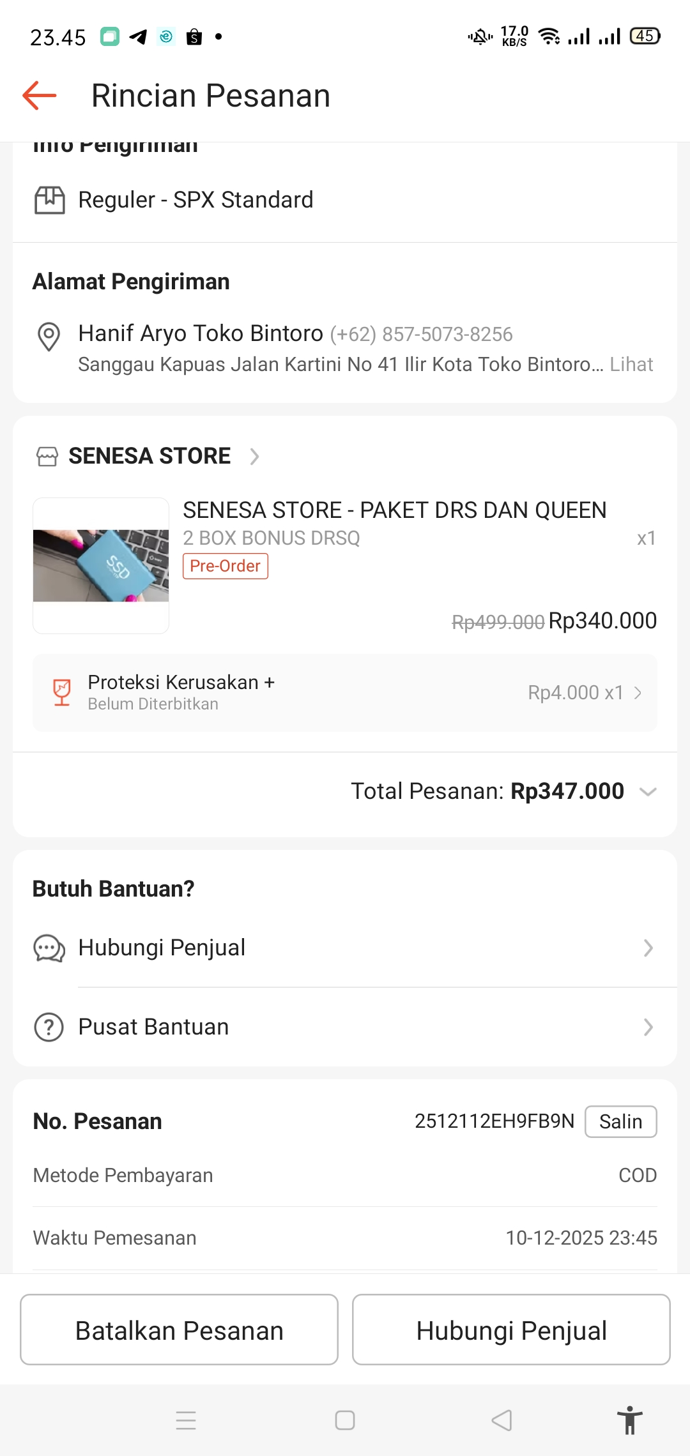Screen dimensions: 690x1456
Task: Tap the location pin icon
Action: coord(49,336)
